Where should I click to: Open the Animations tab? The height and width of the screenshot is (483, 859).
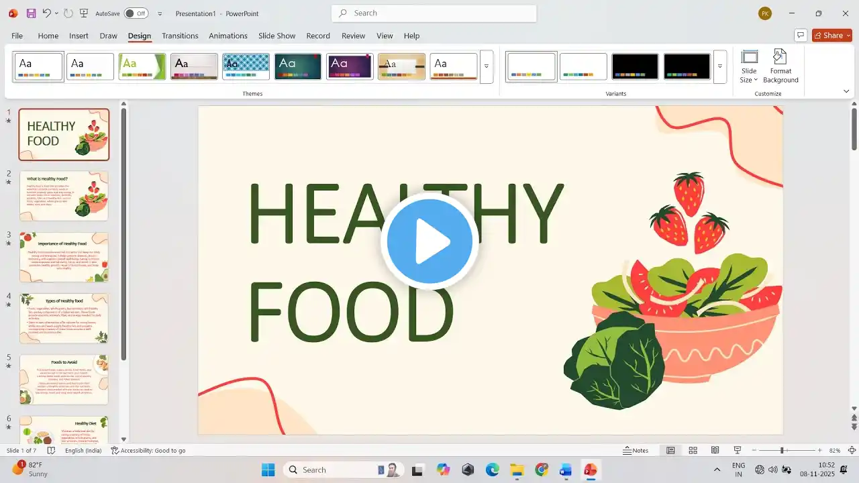228,36
